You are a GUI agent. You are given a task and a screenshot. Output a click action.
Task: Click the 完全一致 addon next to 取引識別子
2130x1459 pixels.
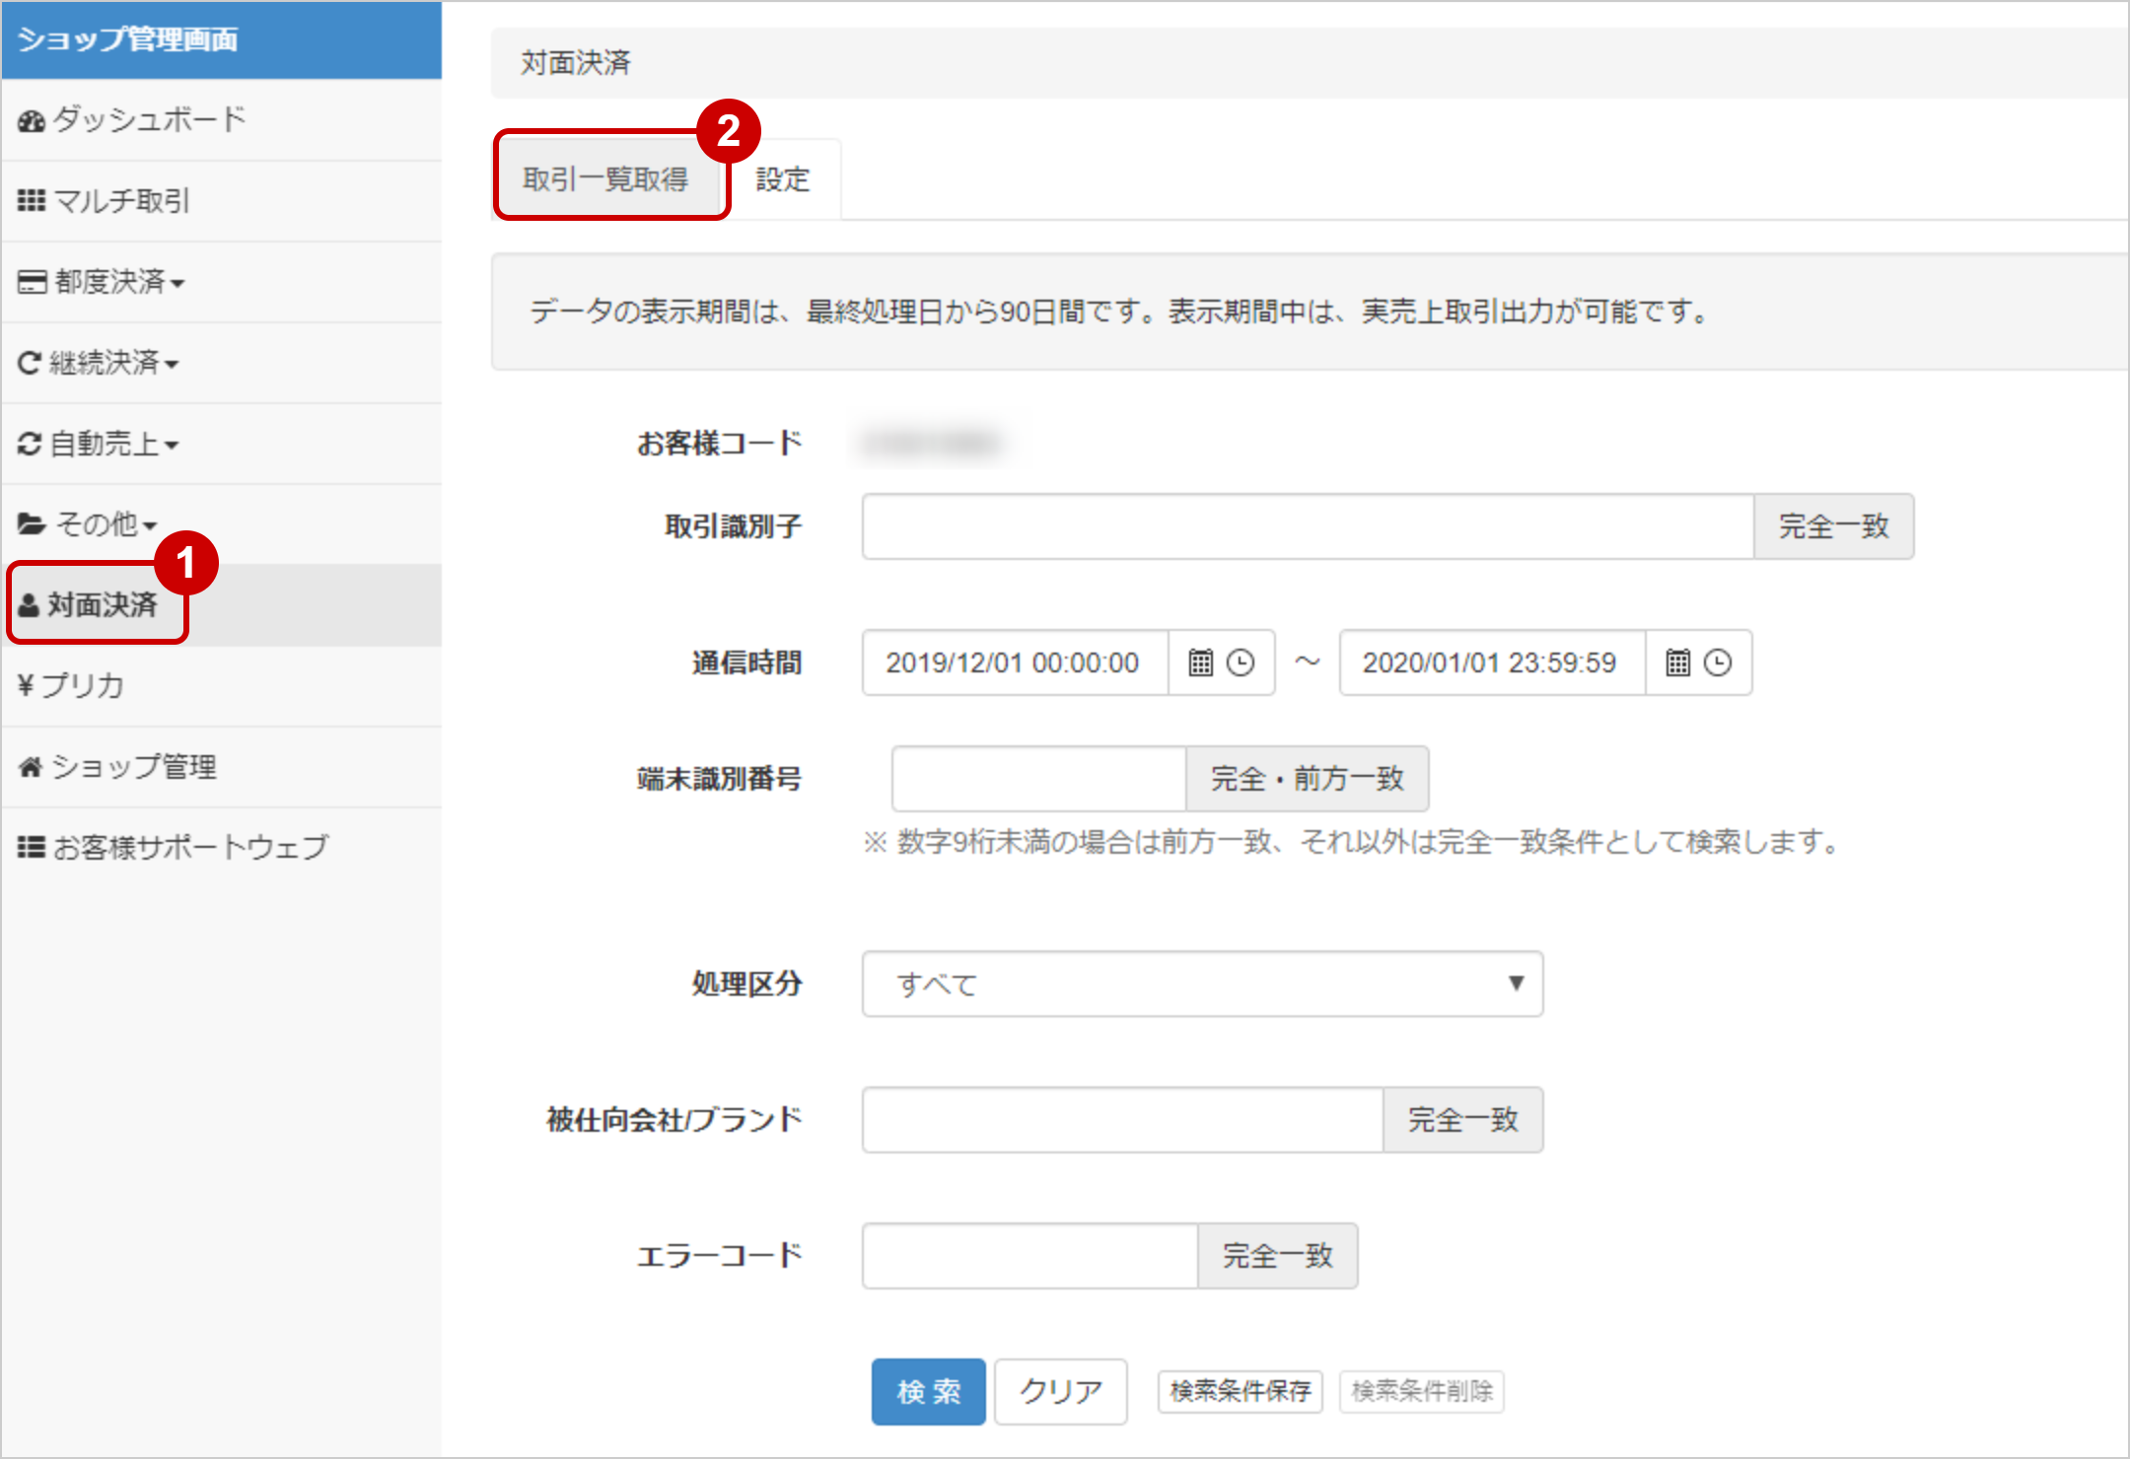1833,526
